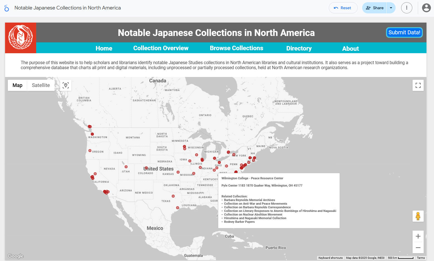Zoom in on the map
This screenshot has width=434, height=261.
pyautogui.click(x=418, y=236)
